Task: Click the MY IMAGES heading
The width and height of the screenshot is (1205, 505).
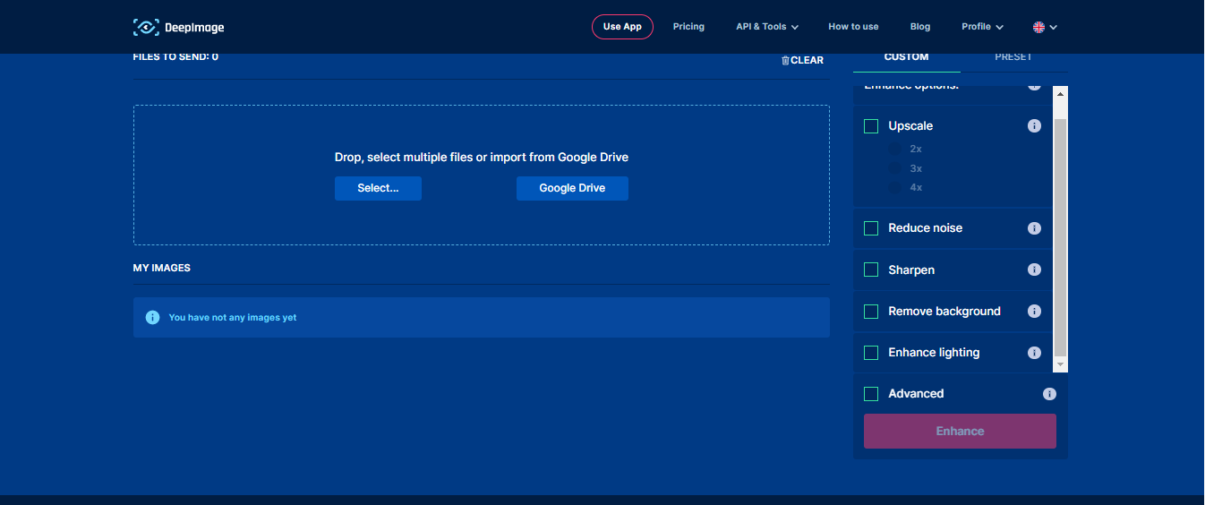Action: click(162, 268)
